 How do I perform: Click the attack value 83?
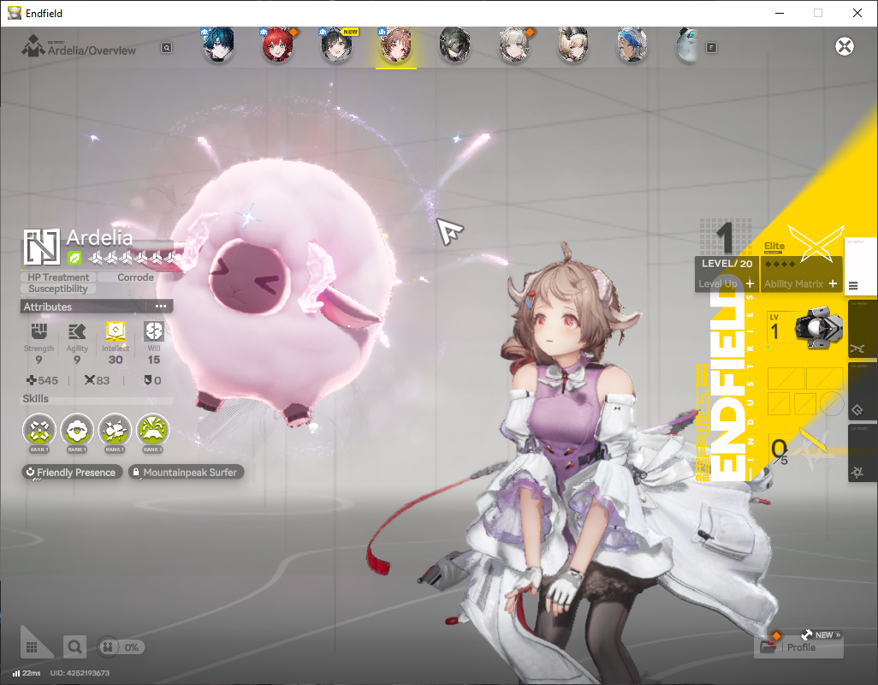click(x=97, y=380)
